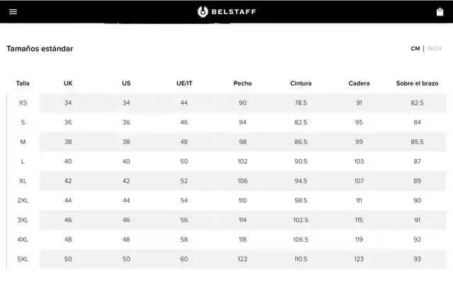Switch measurements to INCH
Viewport: 453px width, 282px height.
(x=434, y=49)
